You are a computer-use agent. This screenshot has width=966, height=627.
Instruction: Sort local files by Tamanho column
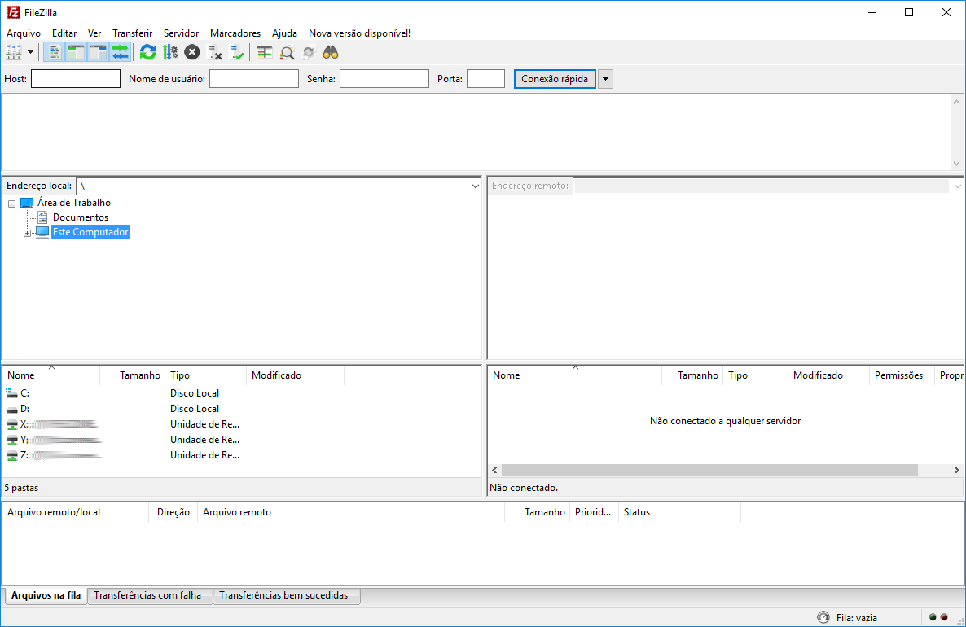click(132, 375)
